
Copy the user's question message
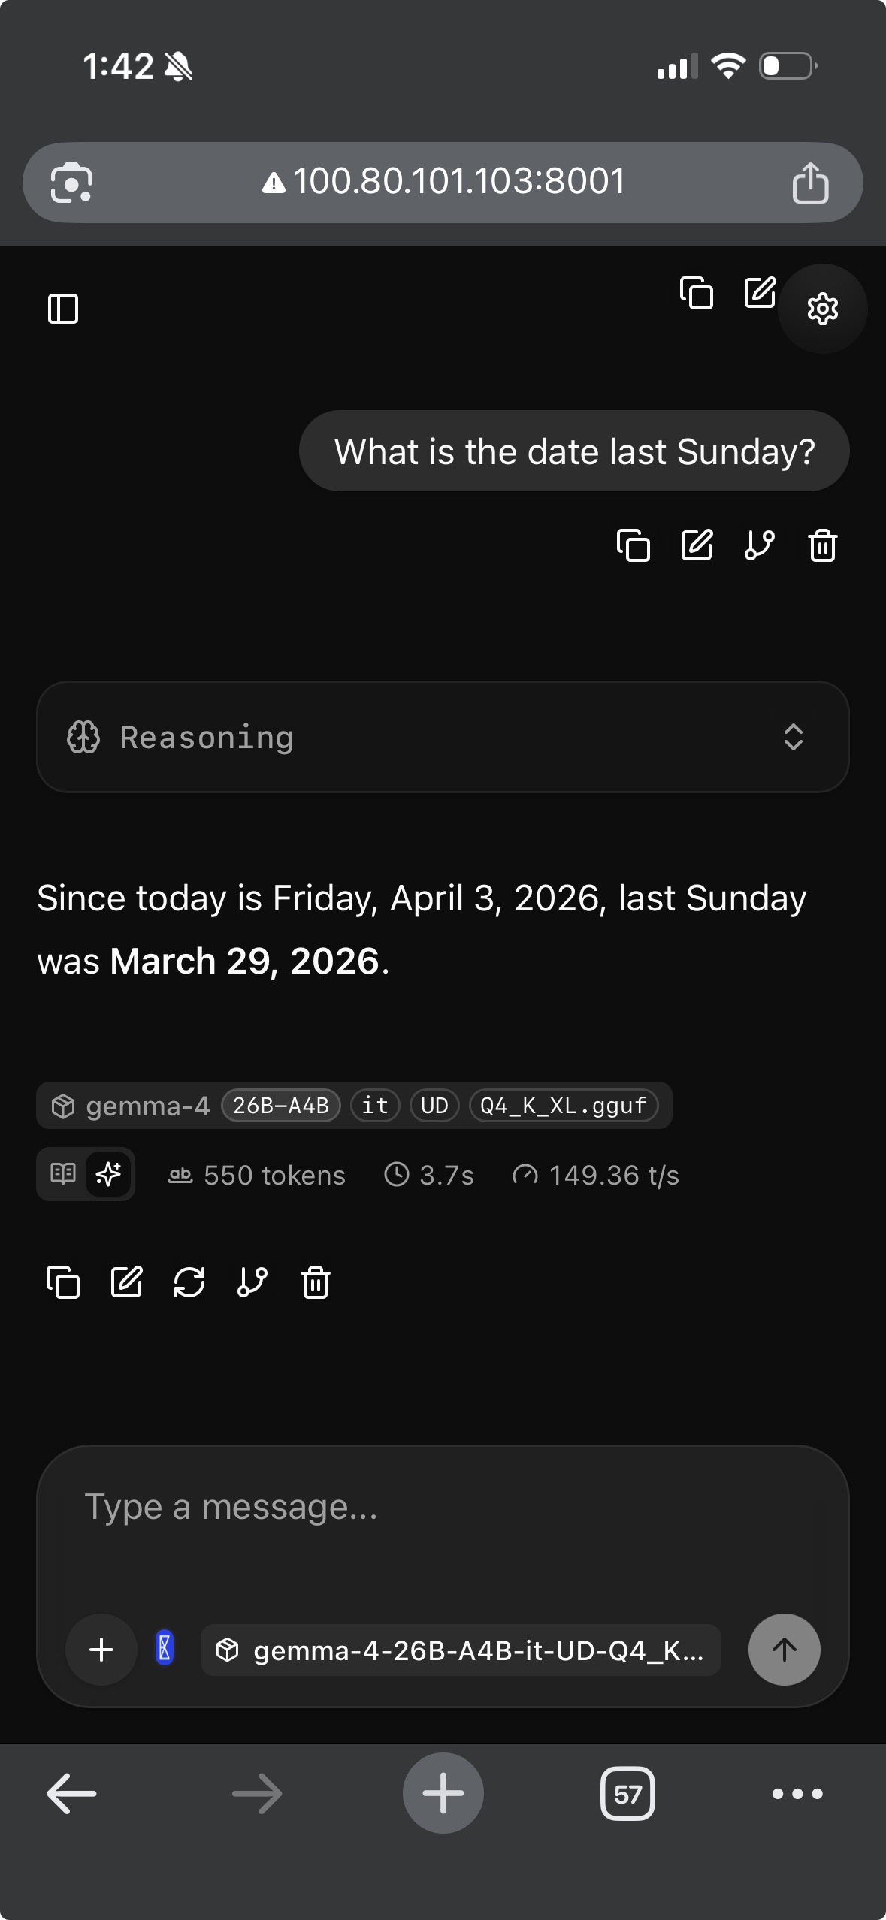(633, 545)
